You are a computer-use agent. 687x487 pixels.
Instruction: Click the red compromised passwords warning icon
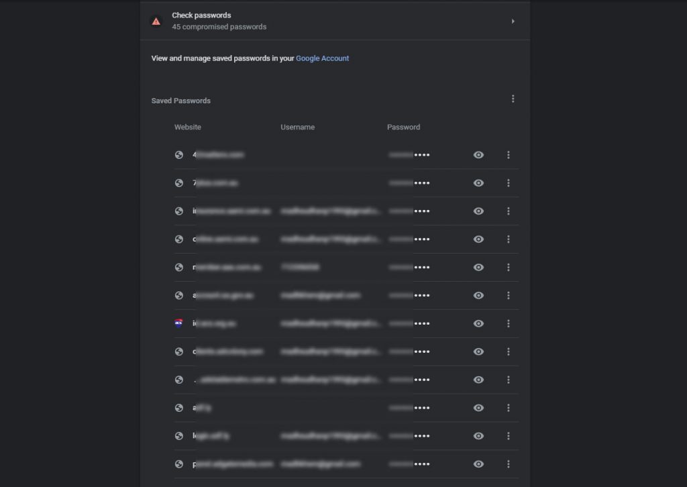(156, 21)
